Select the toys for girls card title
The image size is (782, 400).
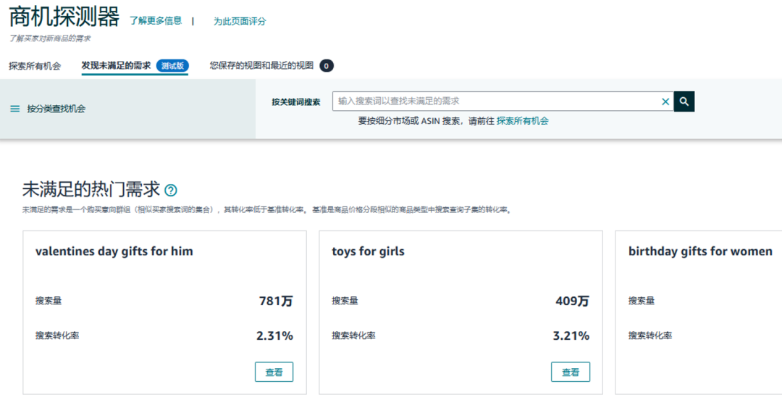[368, 251]
